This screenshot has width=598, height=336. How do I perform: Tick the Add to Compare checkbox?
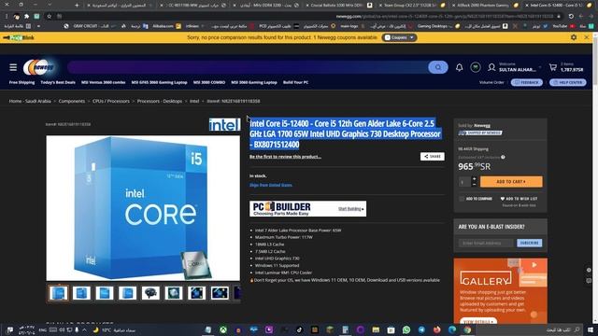point(462,199)
